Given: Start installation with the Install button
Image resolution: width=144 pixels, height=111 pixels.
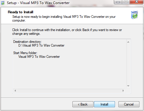Looking at the screenshot, I should (x=104, y=104).
